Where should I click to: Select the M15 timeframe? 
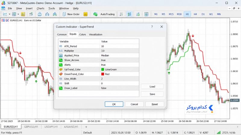click(171, 14)
